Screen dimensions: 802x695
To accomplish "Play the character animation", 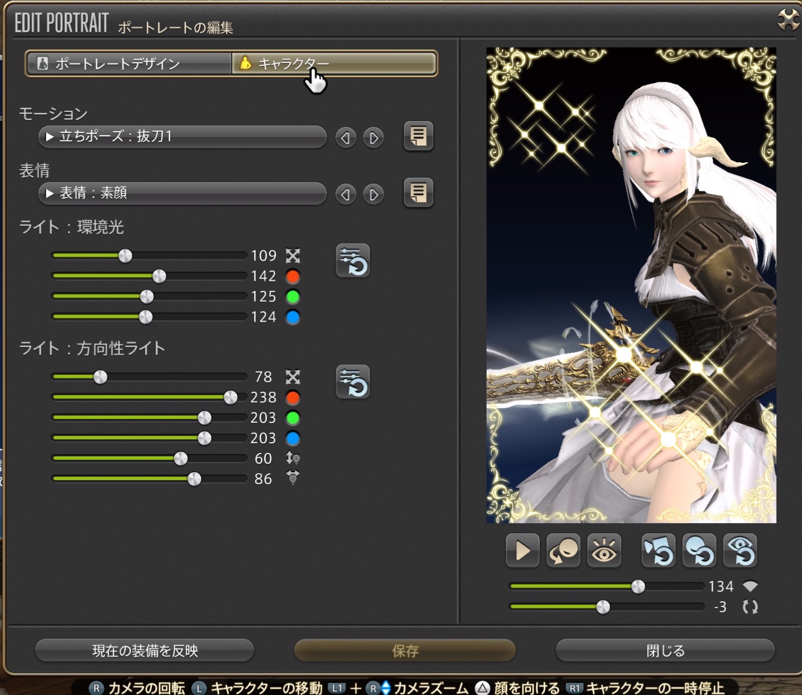I will (x=522, y=550).
